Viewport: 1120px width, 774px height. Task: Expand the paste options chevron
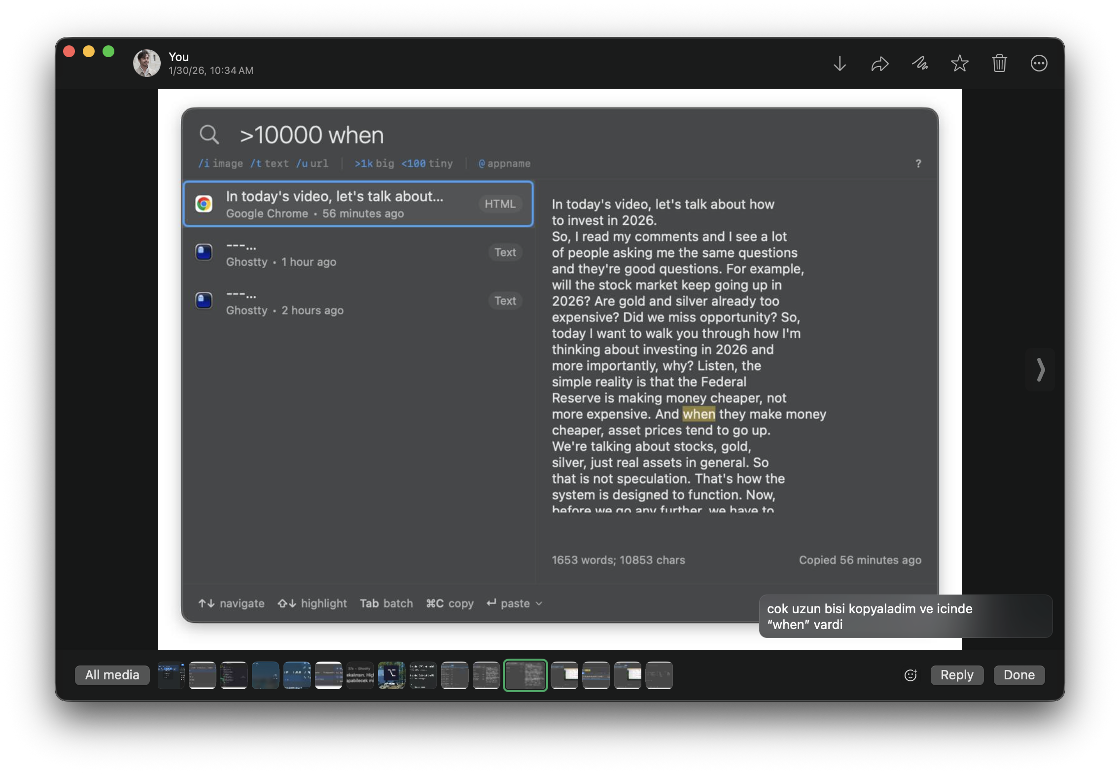click(539, 603)
